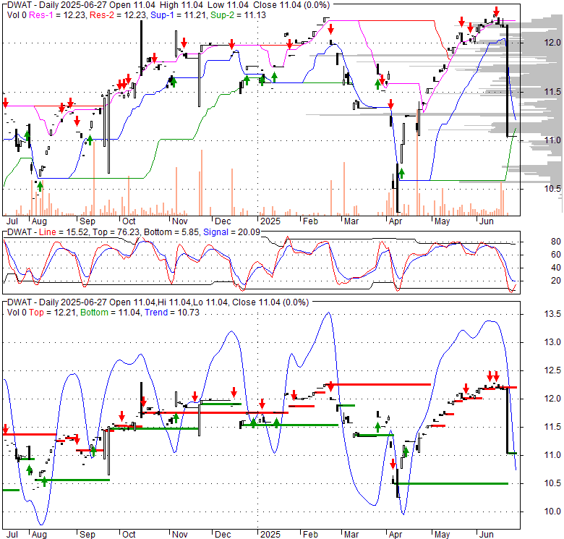
Task: Select the Nov month label on upper chart axis
Action: click(x=179, y=221)
